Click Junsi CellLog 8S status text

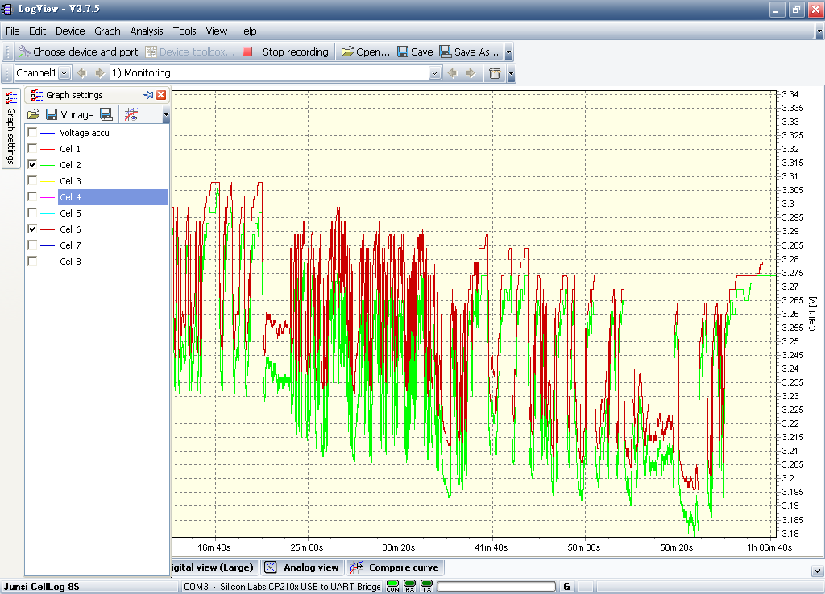(42, 587)
